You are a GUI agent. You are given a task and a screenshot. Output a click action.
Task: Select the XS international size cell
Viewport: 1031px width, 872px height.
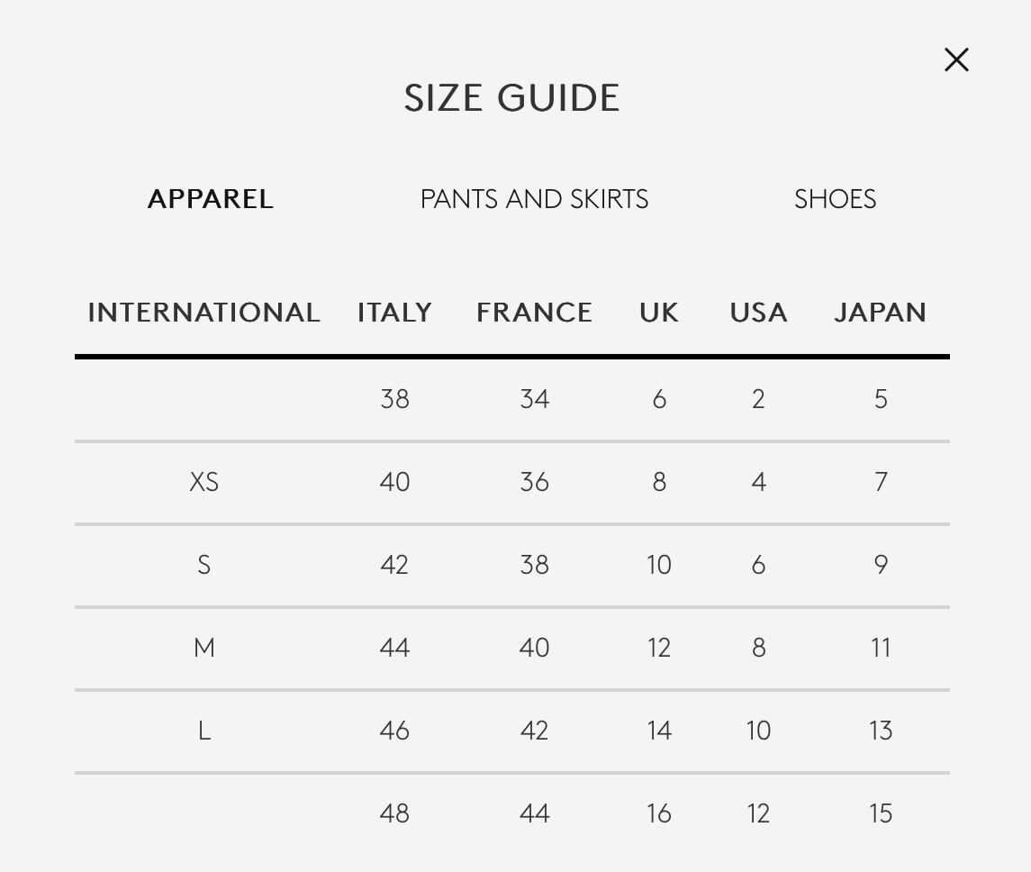point(204,482)
